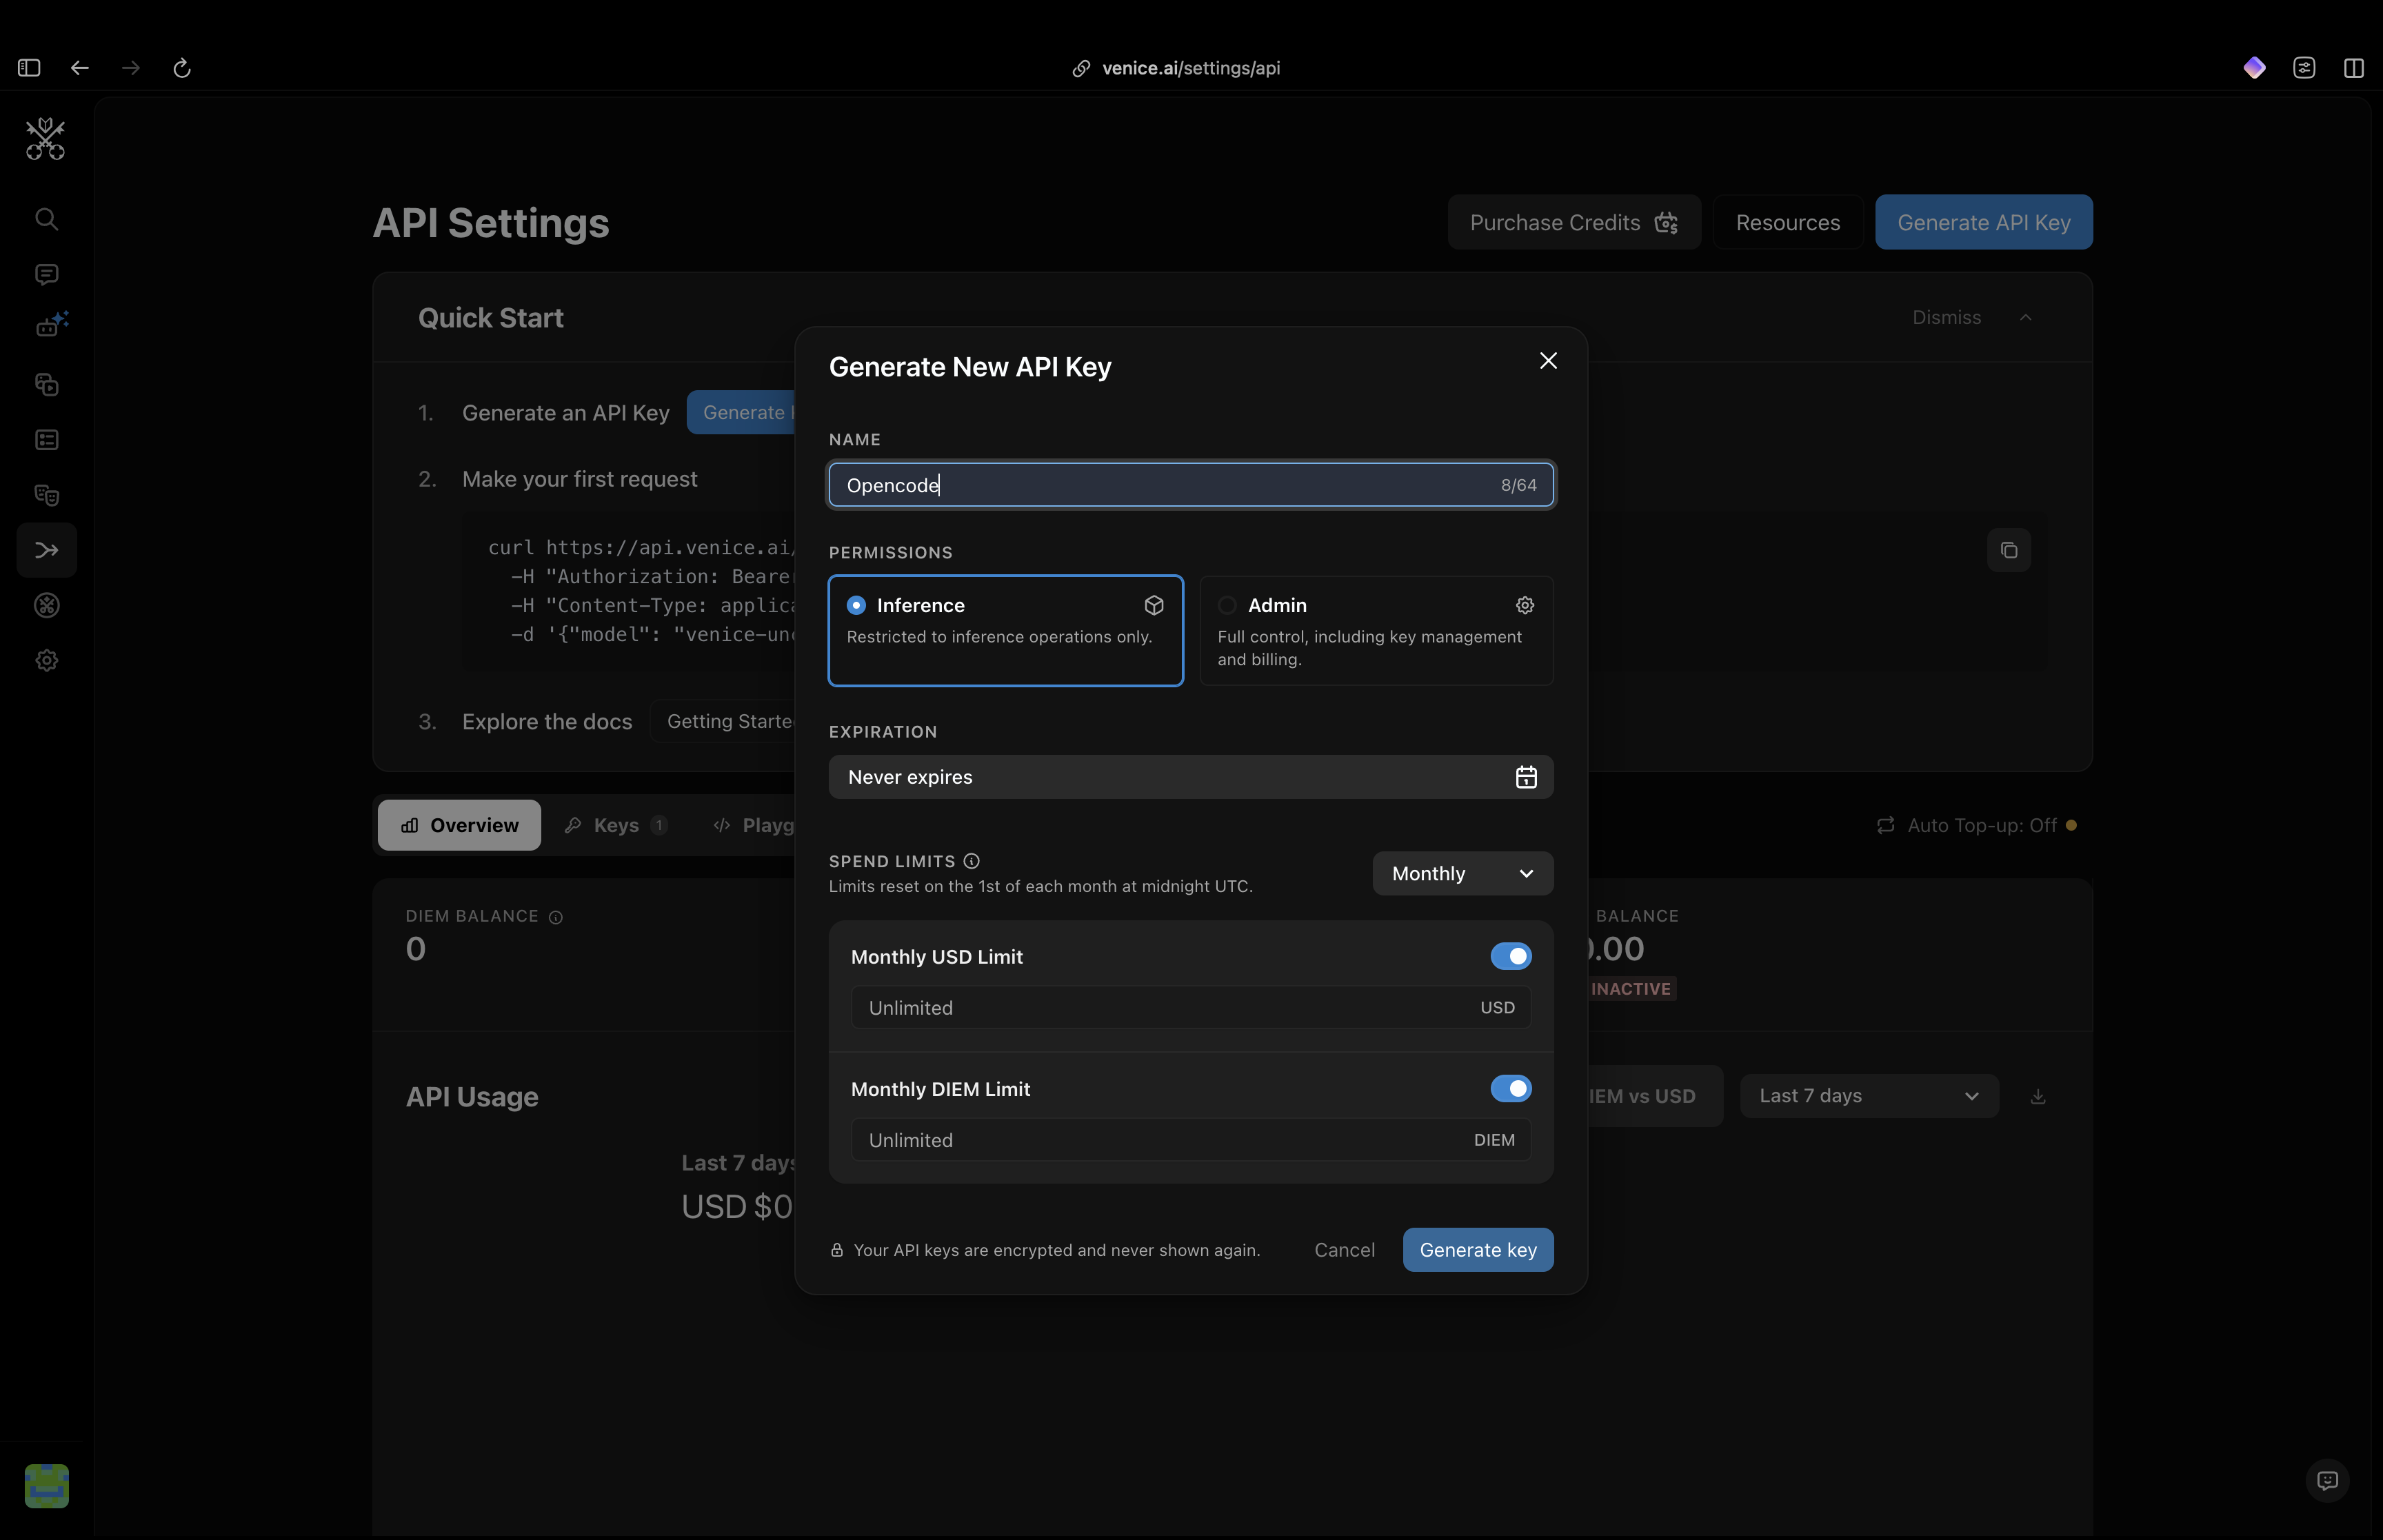Viewport: 2383px width, 1540px height.
Task: Open the Never expires expiration field
Action: [1191, 777]
